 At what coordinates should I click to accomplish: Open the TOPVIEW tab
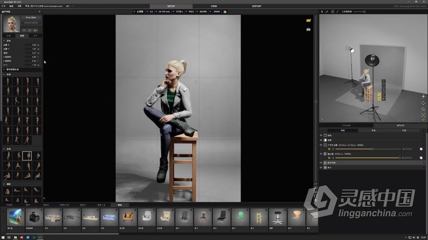point(347,126)
